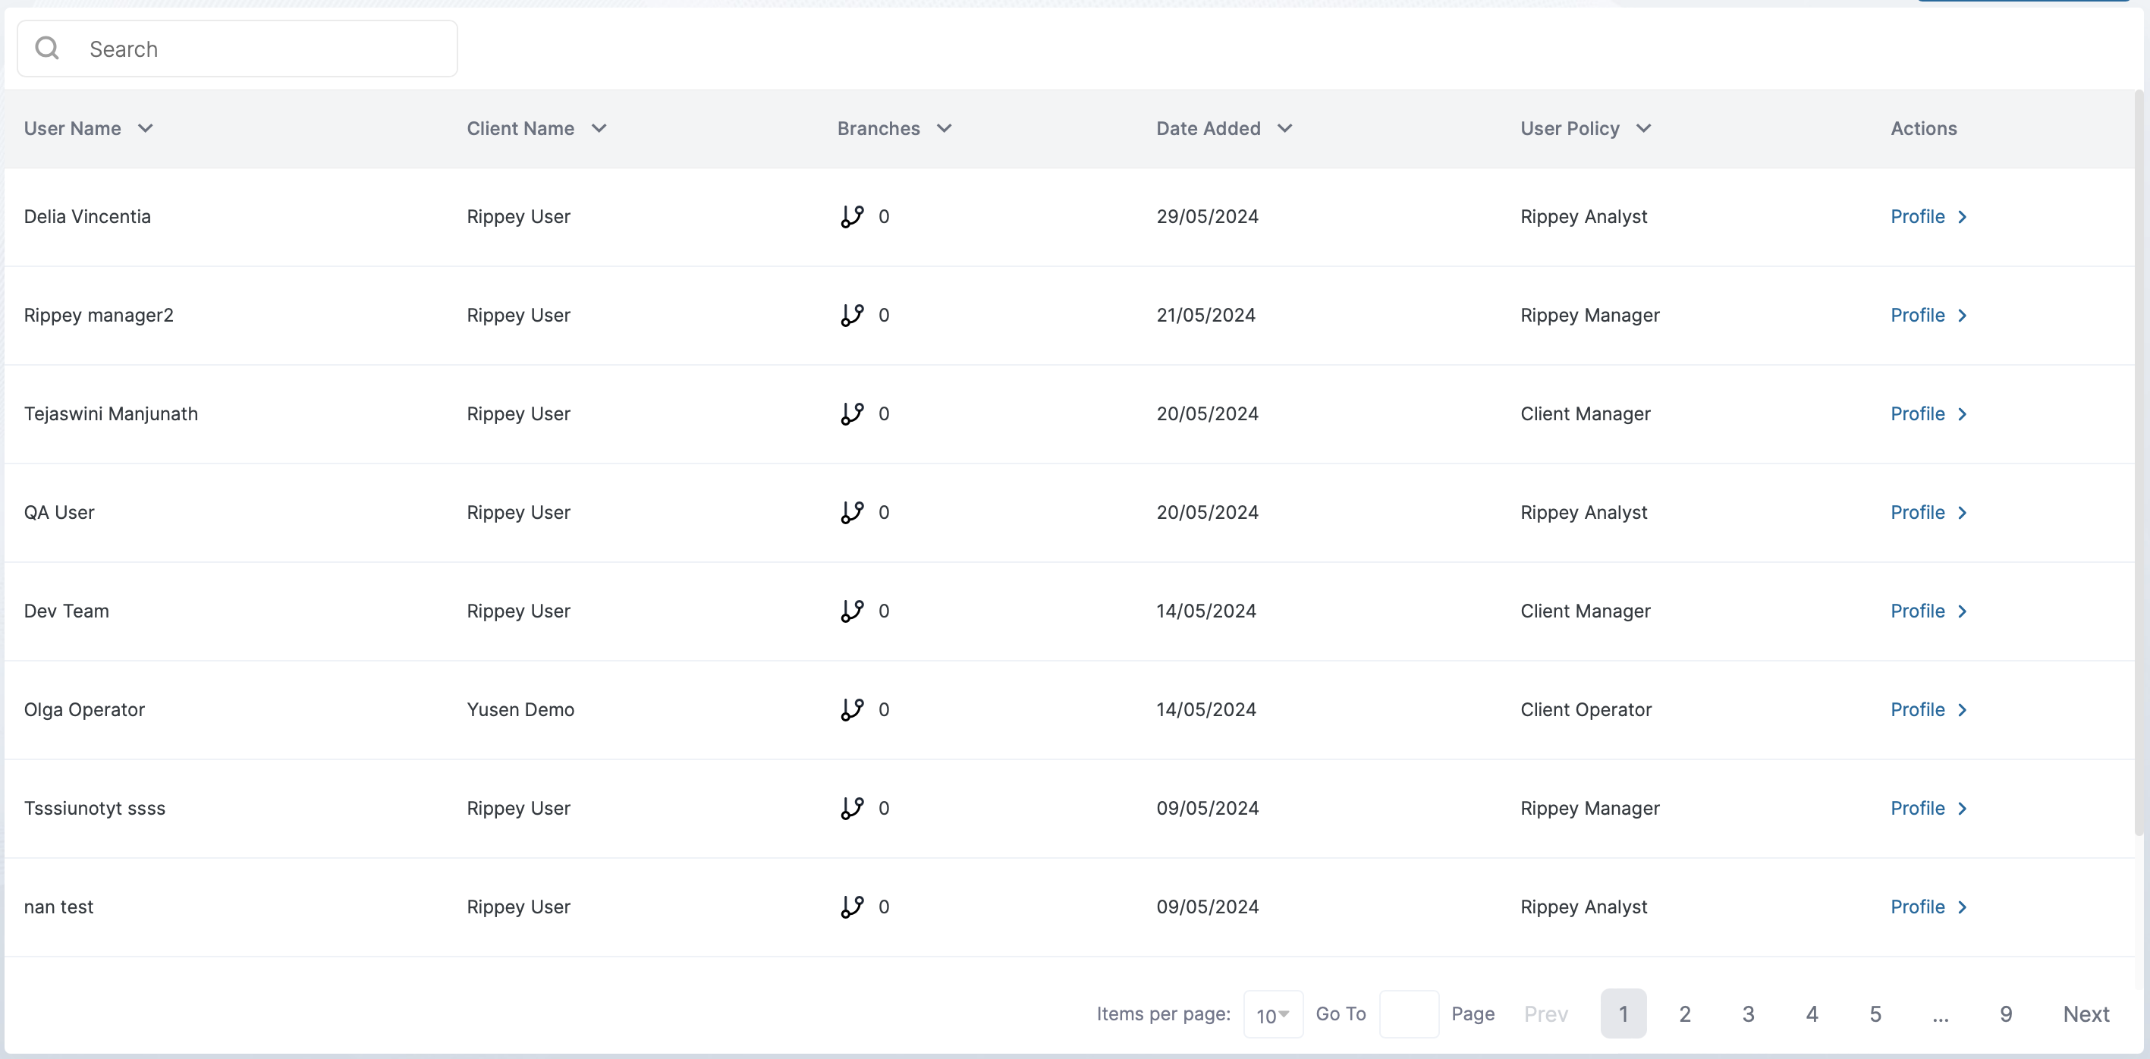Viewport: 2150px width, 1059px height.
Task: Click the search magnifier icon
Action: pyautogui.click(x=48, y=49)
